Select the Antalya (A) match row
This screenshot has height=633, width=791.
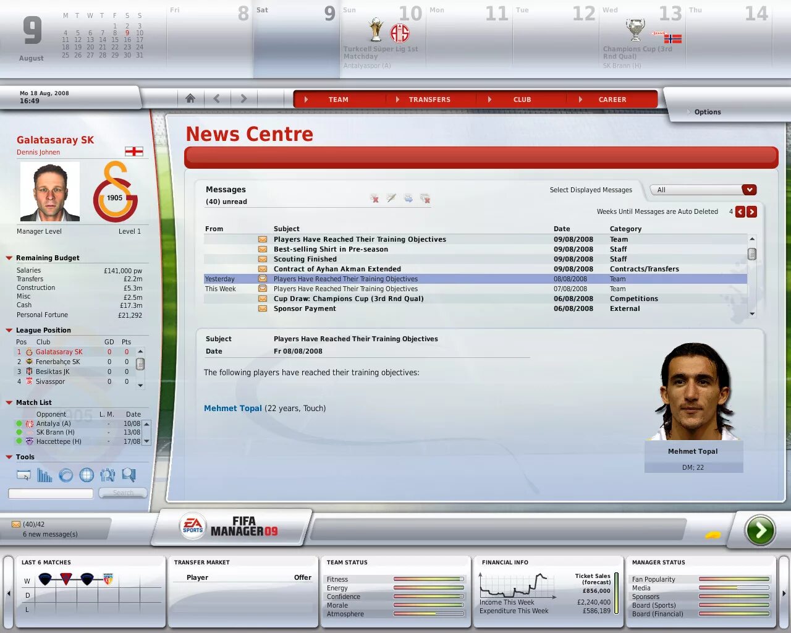coord(78,423)
